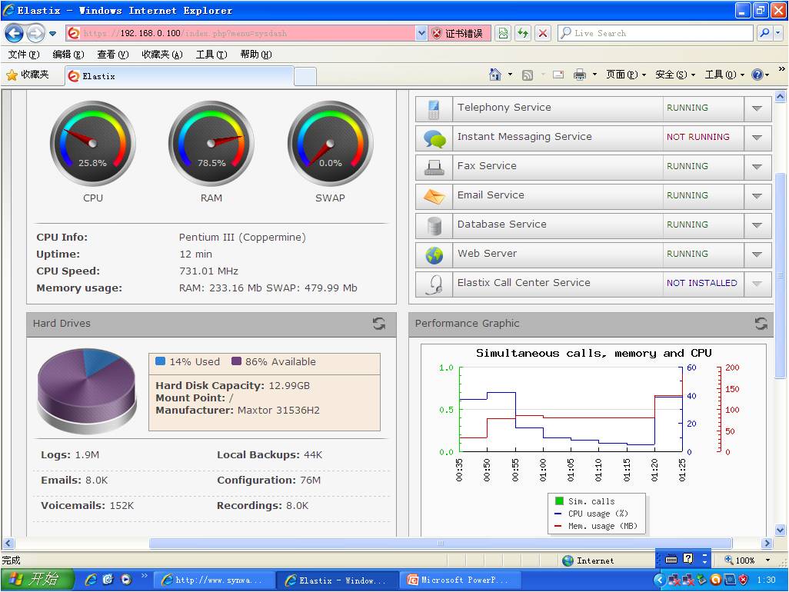Open the View (查看) menu

(113, 55)
